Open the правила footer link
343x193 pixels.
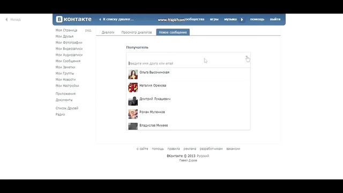pyautogui.click(x=174, y=149)
